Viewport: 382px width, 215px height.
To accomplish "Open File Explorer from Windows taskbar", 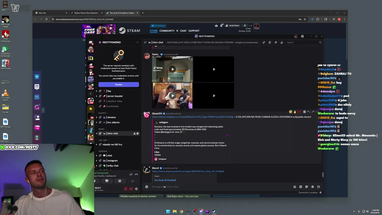I will 175,211.
